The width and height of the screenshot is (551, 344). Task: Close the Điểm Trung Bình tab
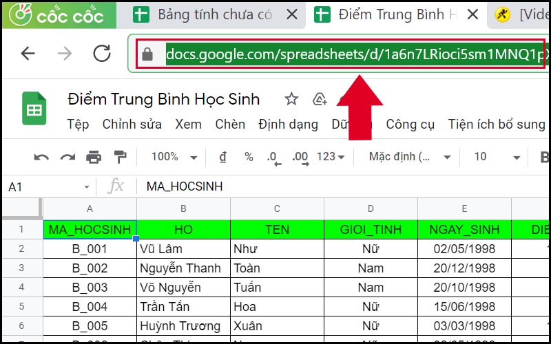473,14
